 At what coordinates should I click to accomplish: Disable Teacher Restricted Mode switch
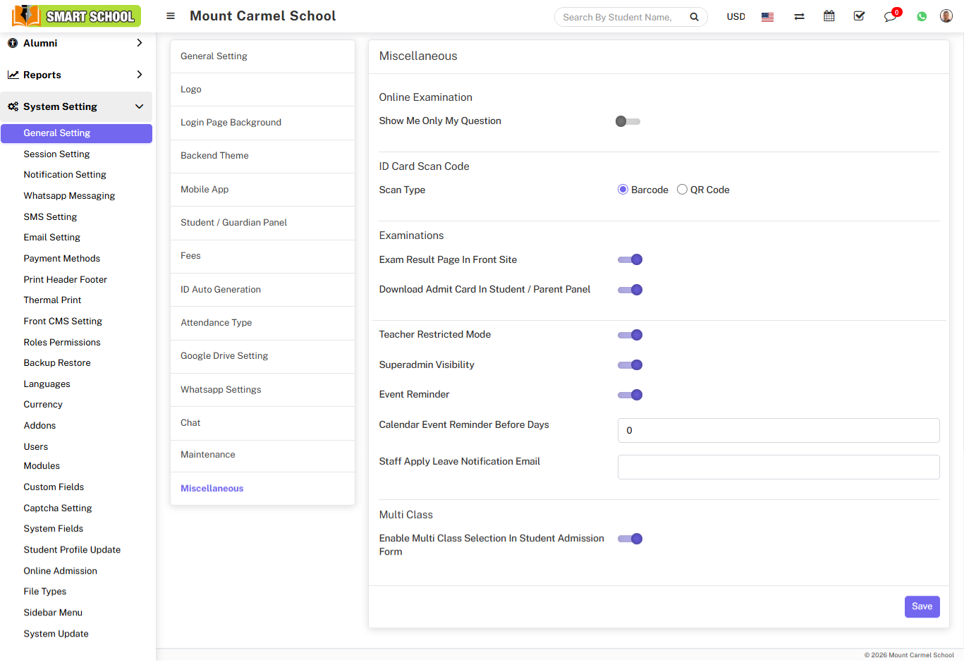pyautogui.click(x=630, y=335)
